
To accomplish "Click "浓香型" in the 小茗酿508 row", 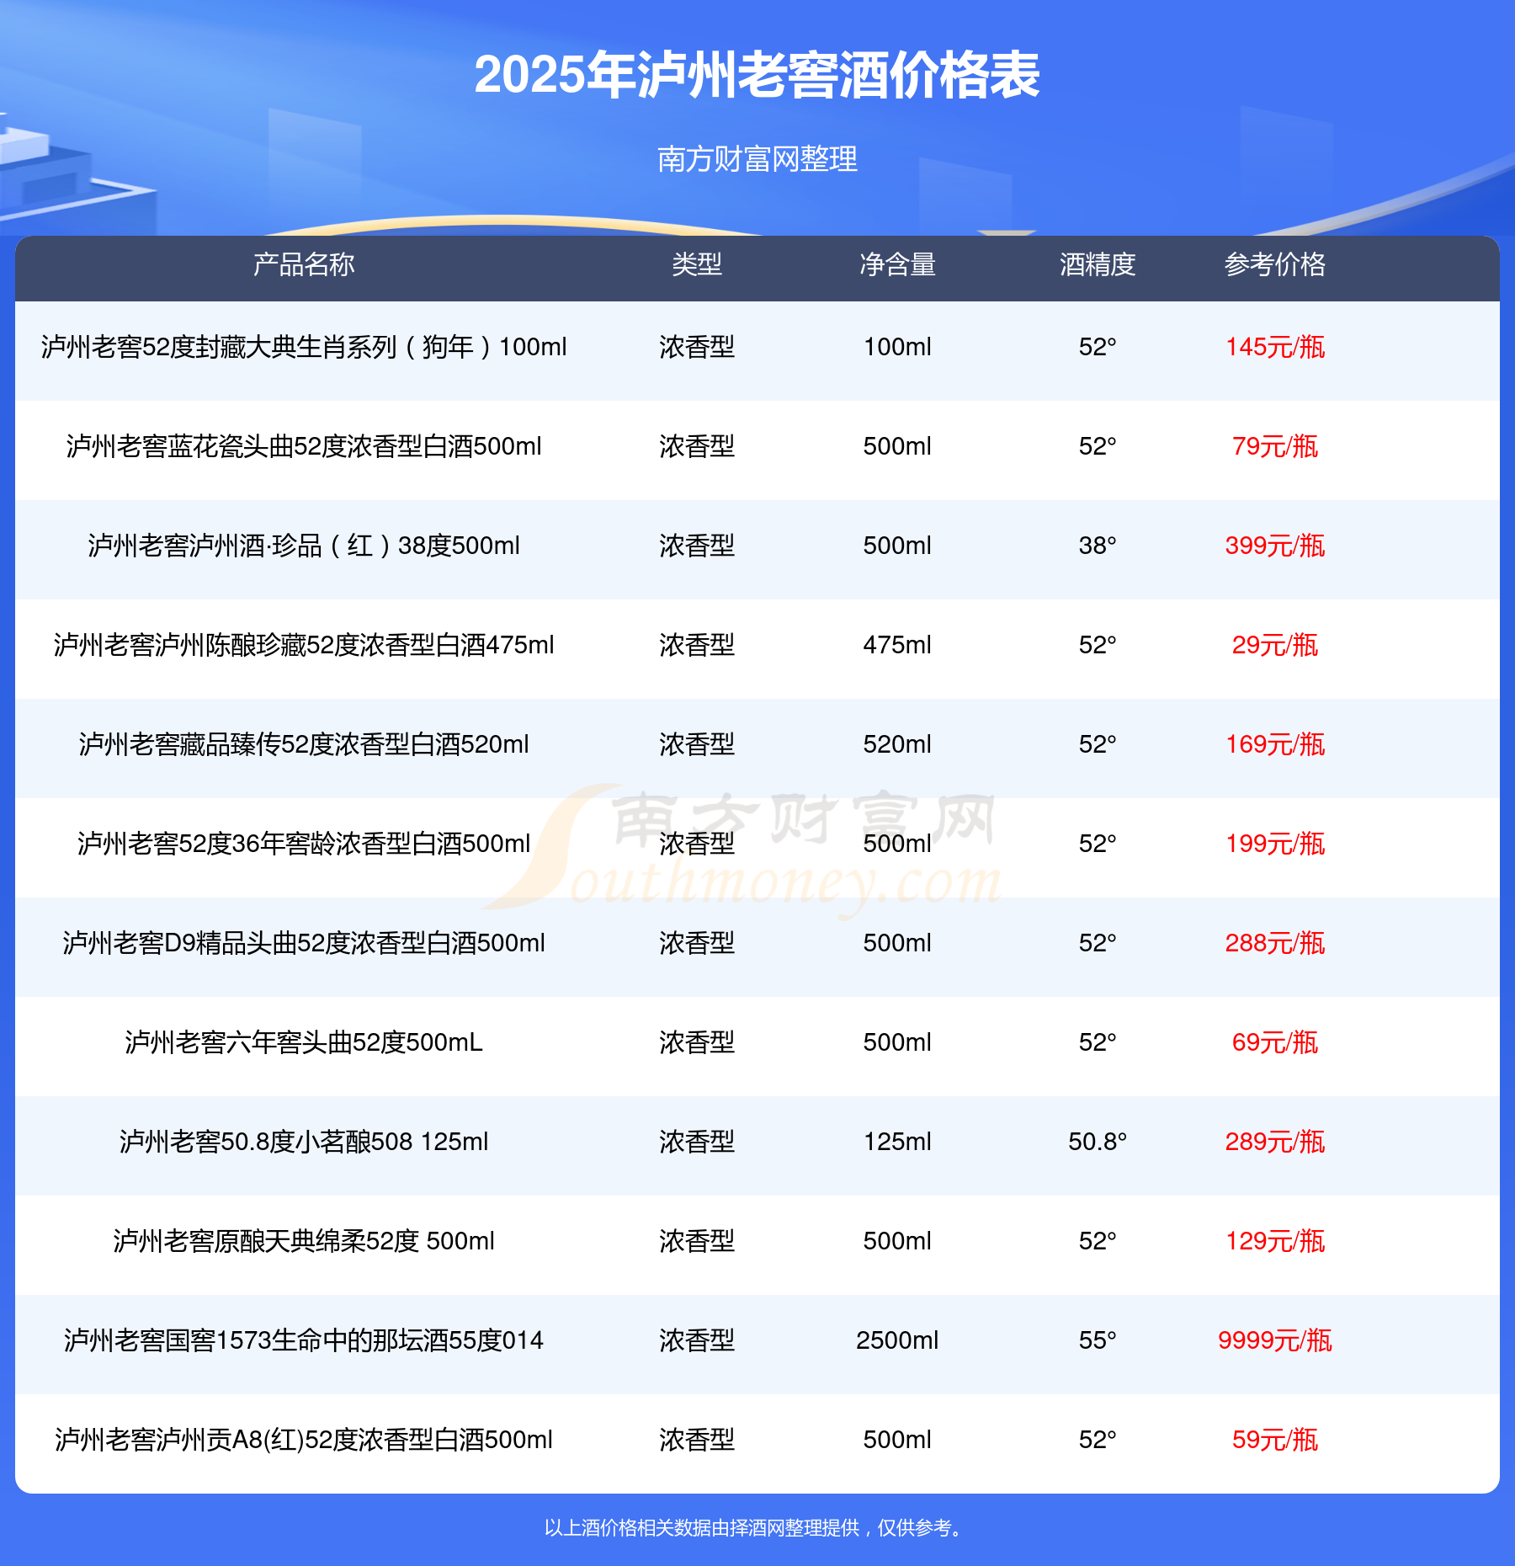I will [697, 1142].
